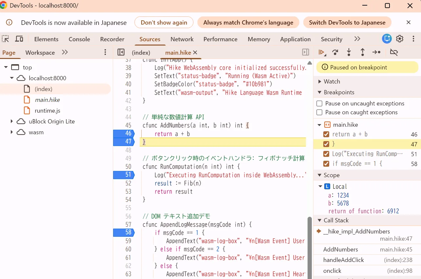Click the runtime.js file icon
The image size is (421, 279).
pos(27,110)
